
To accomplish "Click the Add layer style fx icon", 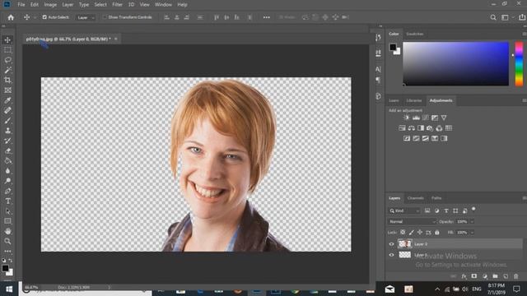I will tap(464, 276).
